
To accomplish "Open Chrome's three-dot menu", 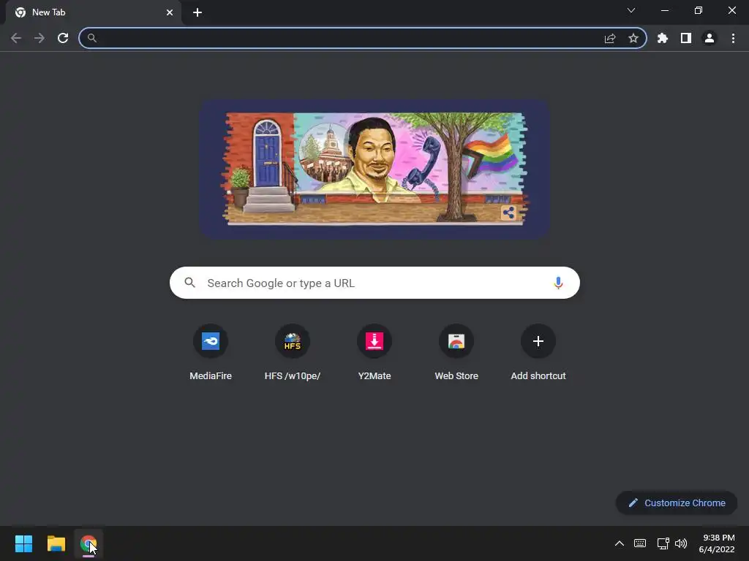I will pos(733,38).
